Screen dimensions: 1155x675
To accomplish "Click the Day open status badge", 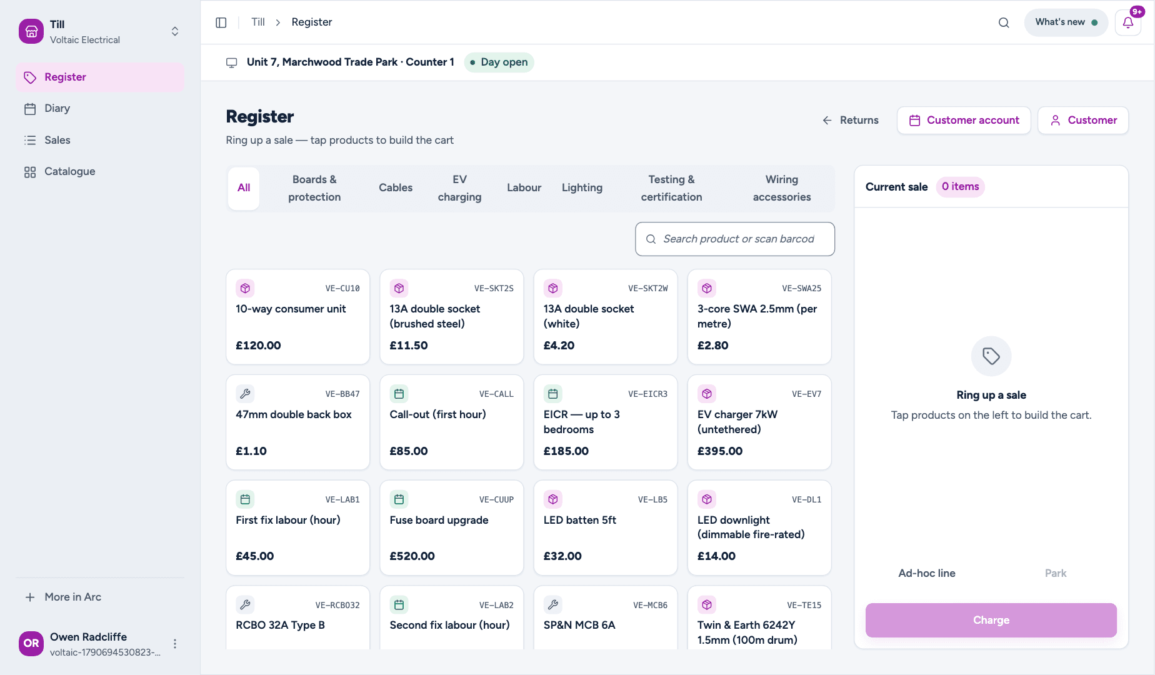I will (x=499, y=62).
